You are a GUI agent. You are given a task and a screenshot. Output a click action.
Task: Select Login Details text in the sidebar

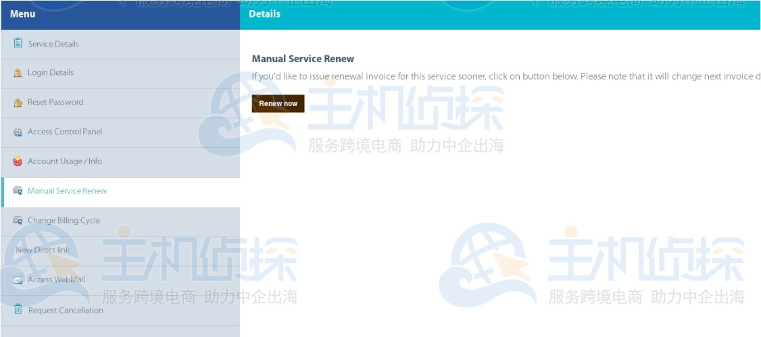[51, 73]
